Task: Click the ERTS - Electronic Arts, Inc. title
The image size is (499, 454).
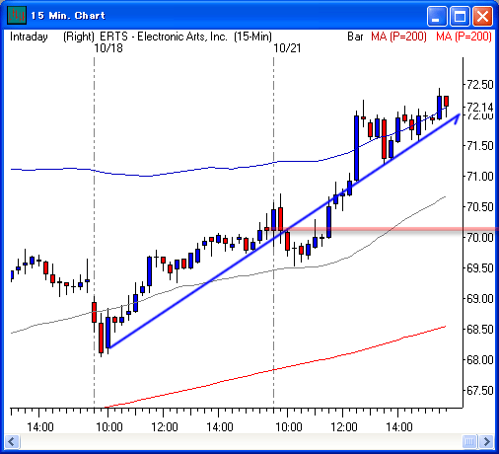Action: click(x=164, y=37)
